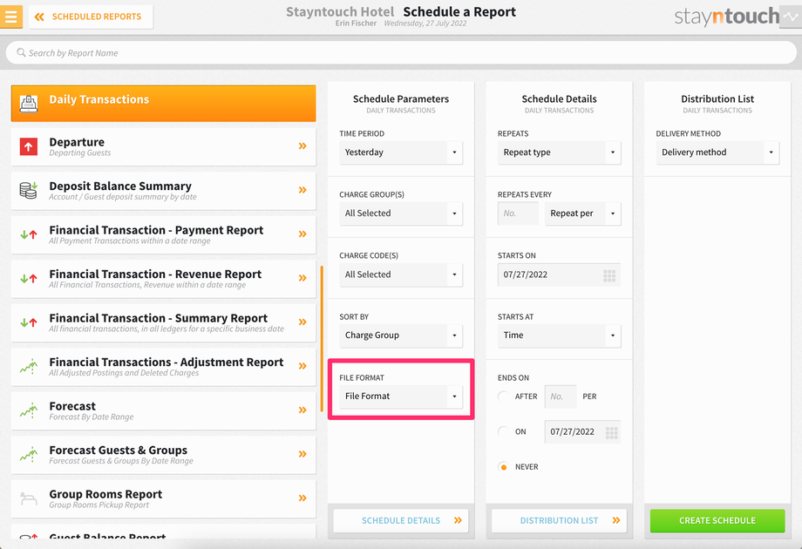The image size is (802, 549).
Task: Click the Forecast chart icon
Action: coord(29,410)
